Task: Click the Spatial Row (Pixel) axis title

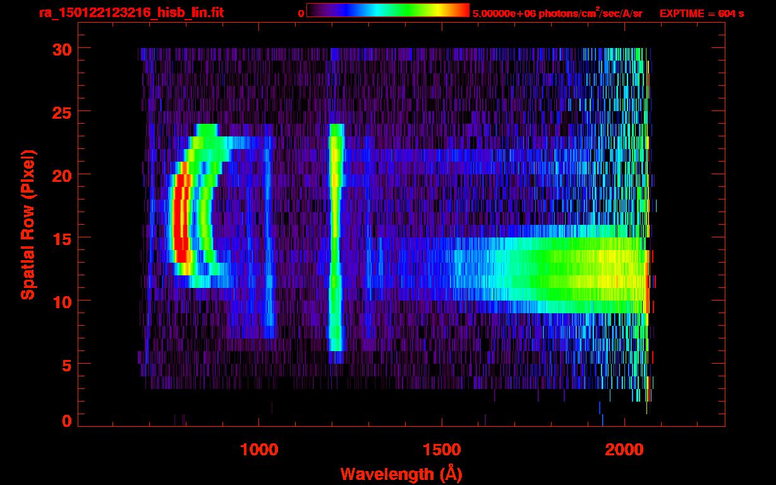Action: click(x=27, y=224)
